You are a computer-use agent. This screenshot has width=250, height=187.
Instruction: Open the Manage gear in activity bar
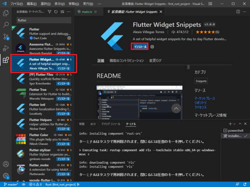[x=6, y=176]
